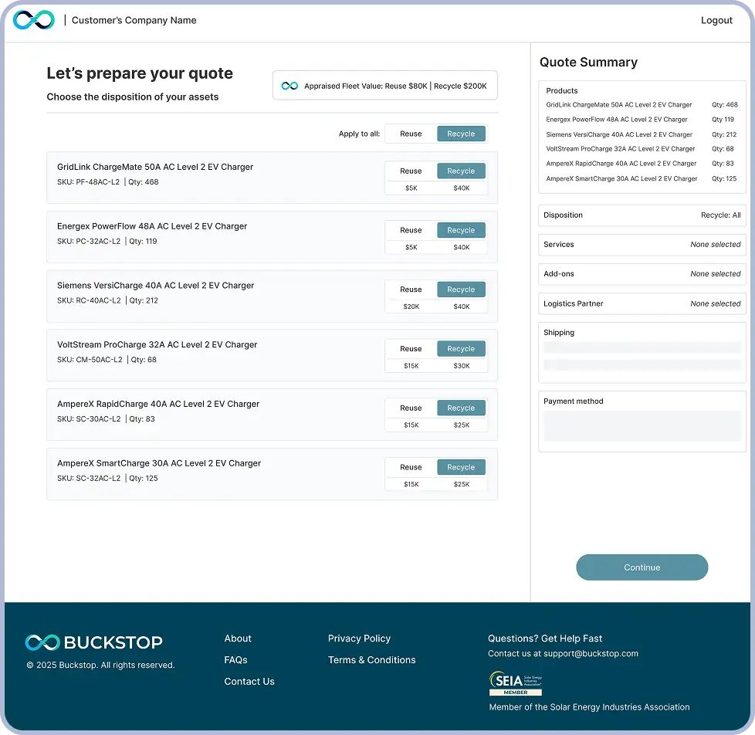
Task: Click the SKU: PC-32AC-L2 text
Action: (x=89, y=242)
